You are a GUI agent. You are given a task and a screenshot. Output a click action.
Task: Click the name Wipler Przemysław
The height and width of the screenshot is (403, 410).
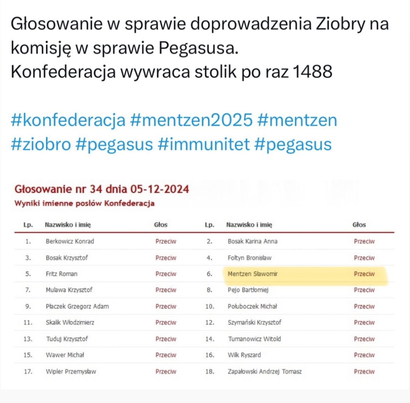point(71,371)
